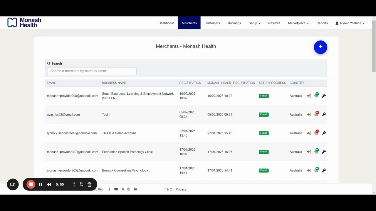The width and height of the screenshot is (376, 211).
Task: Open the Instagram icon in the footer
Action: (x=129, y=189)
